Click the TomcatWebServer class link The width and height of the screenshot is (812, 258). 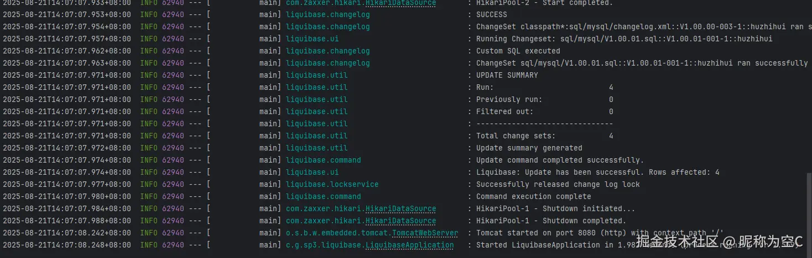pyautogui.click(x=425, y=233)
